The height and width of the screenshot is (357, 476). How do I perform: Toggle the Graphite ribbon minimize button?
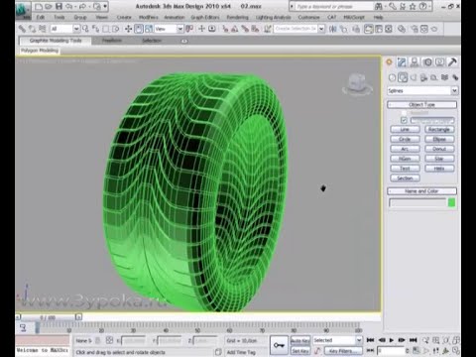coord(184,41)
